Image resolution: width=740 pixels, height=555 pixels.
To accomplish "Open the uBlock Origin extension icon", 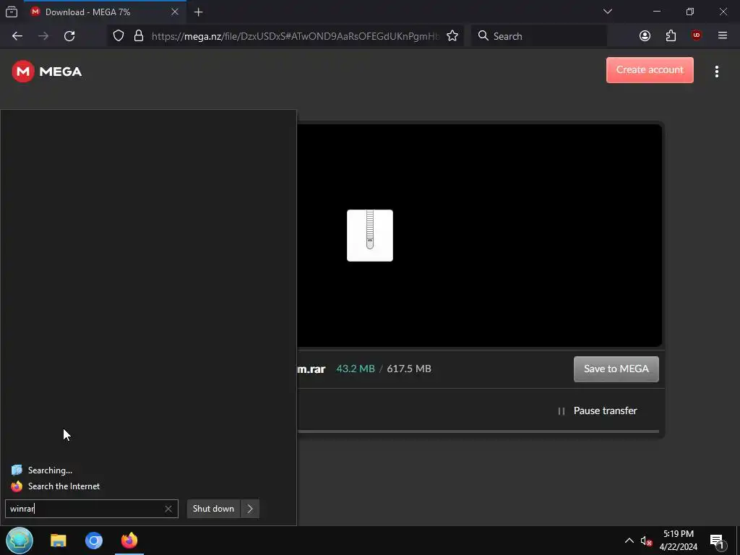I will pyautogui.click(x=696, y=36).
